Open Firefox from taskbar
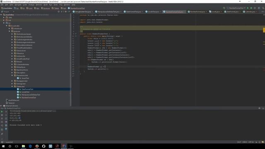265x149 pixels. click(x=37, y=146)
